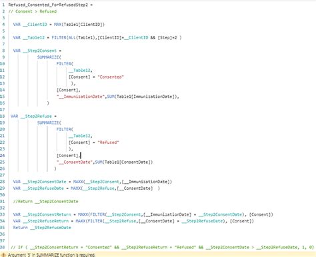Screen dimensions: 316x257
Task: Click the string "Refused" on line 22
Action: tap(108, 142)
